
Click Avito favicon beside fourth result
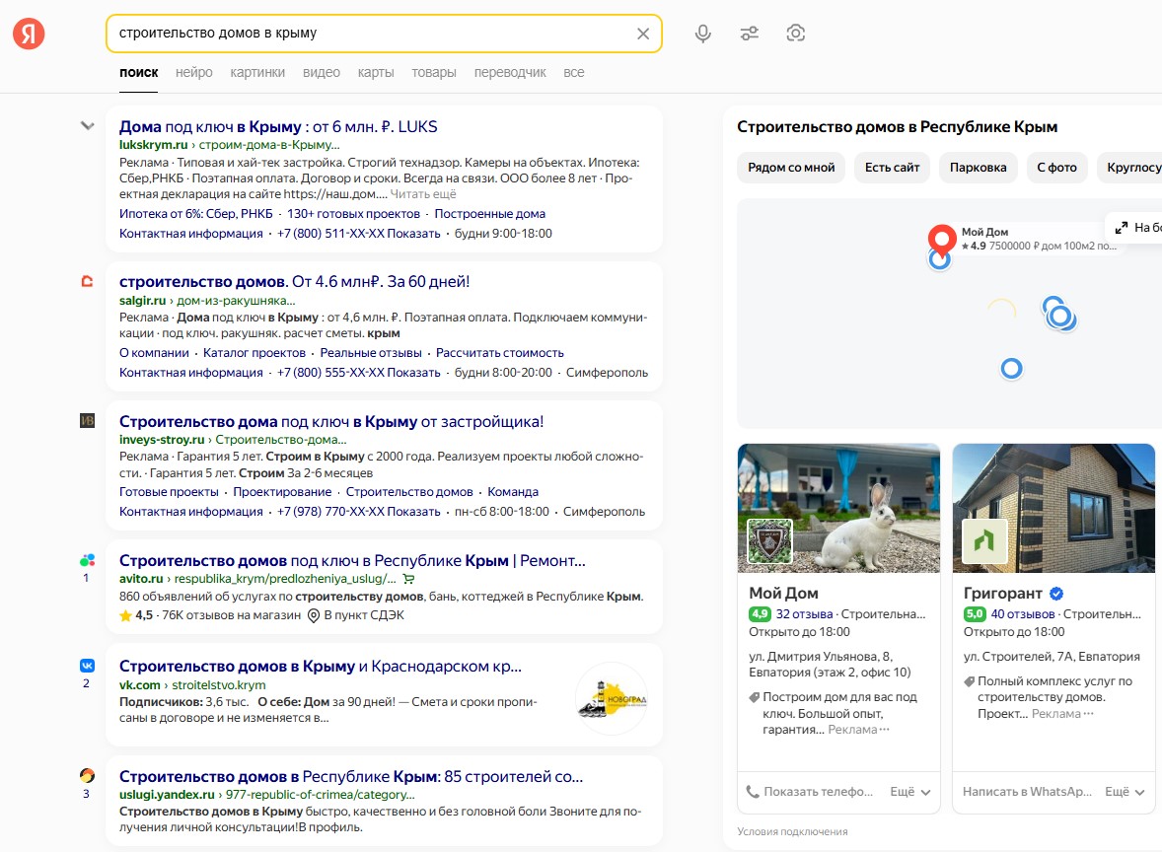[88, 560]
